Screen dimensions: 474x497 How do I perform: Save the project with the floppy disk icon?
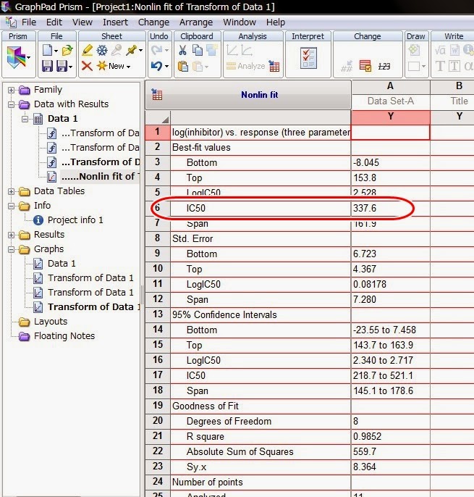(47, 66)
